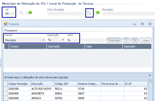Click the OU operator button
This screenshot has width=155, height=101.
coord(135,40)
